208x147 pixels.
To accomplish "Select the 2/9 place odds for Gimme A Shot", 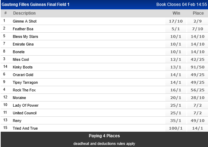I will [x=198, y=21].
